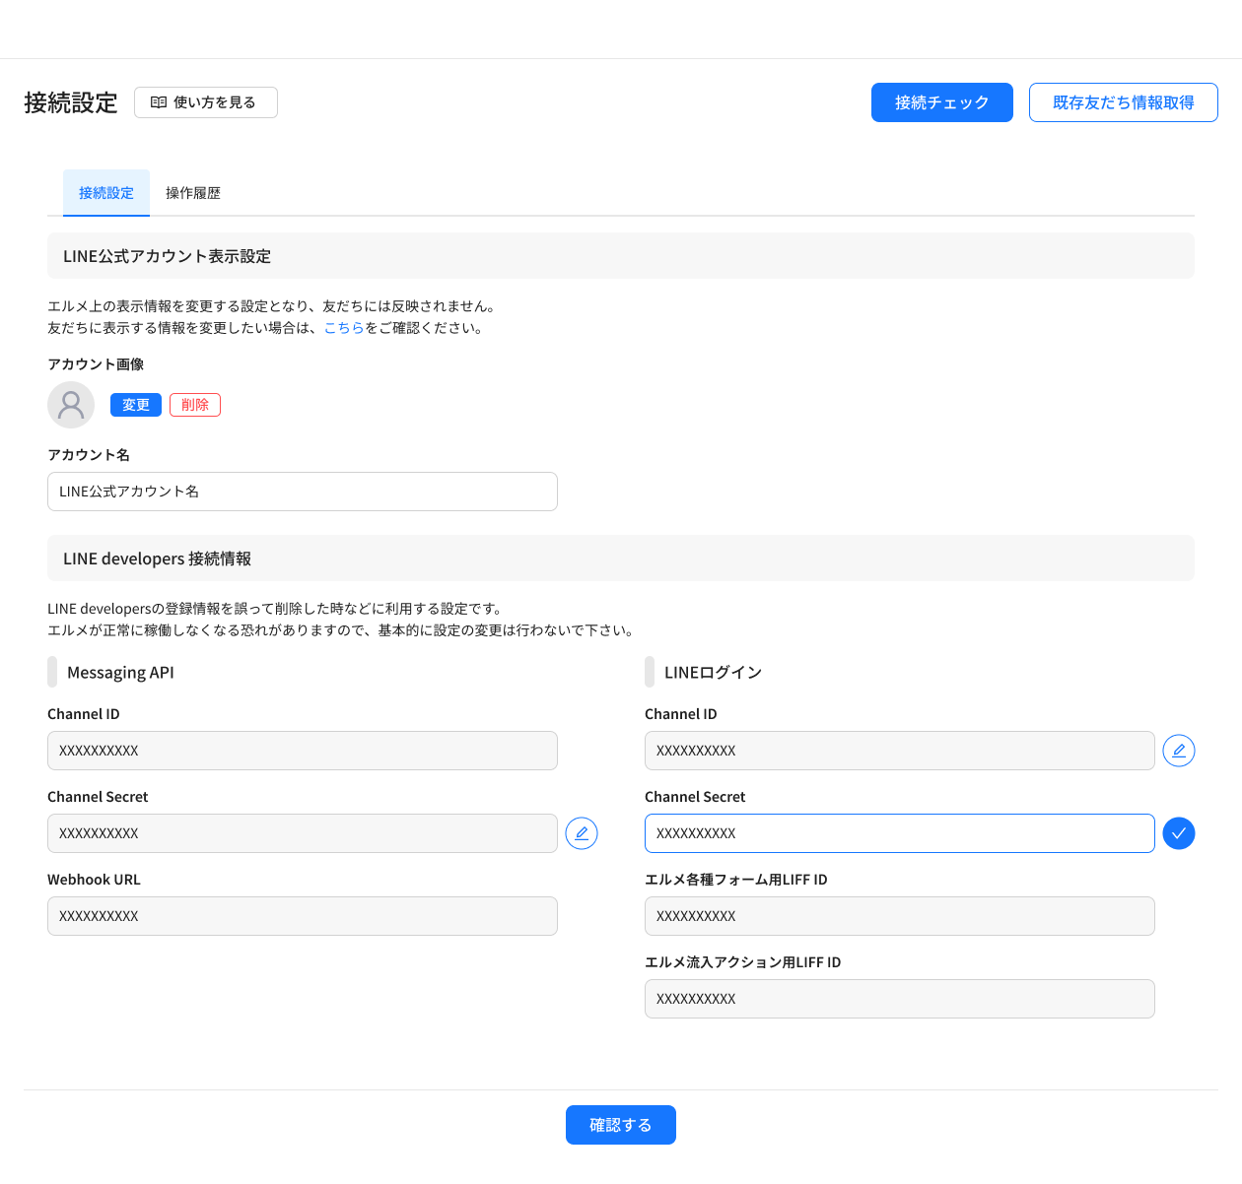Viewport: 1242px width, 1184px height.
Task: Click the book icon in 使い方を見る
Action: (159, 102)
